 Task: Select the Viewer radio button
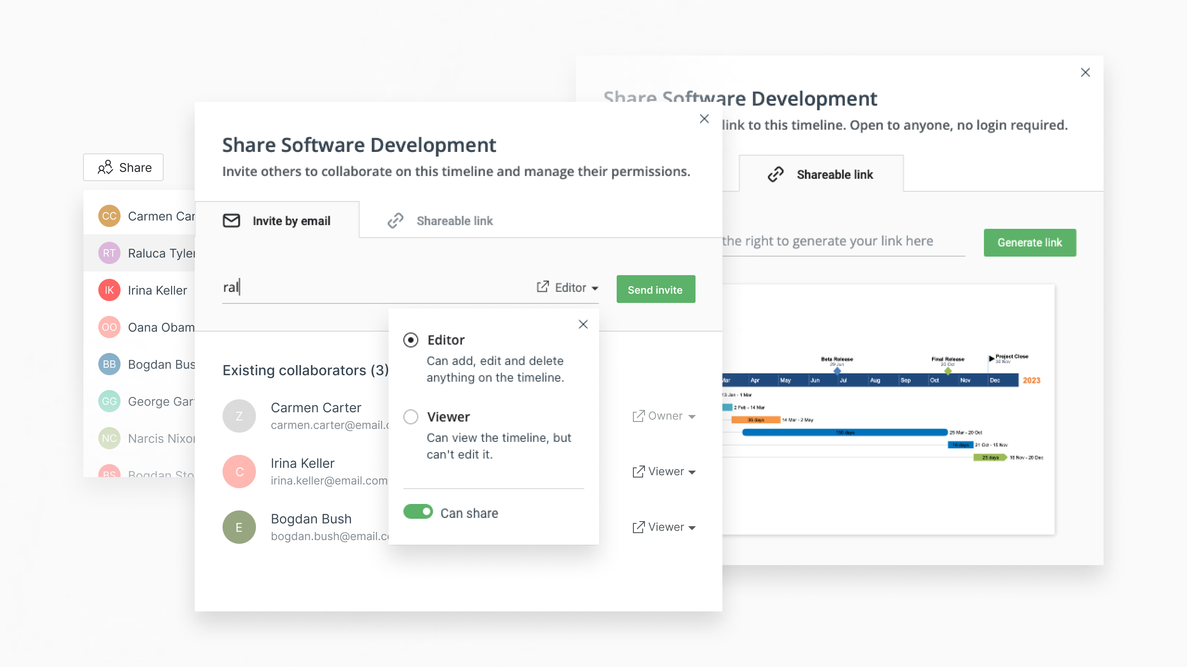pyautogui.click(x=411, y=417)
